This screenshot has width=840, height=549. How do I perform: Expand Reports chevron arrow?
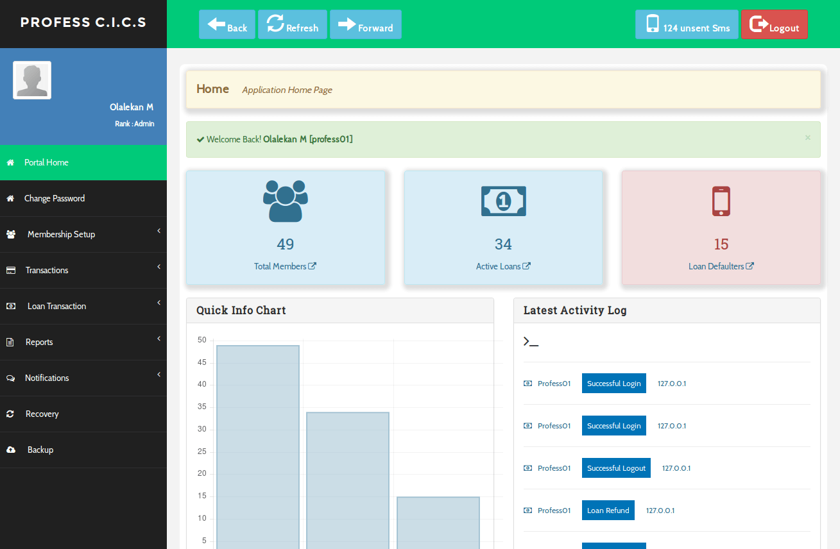pos(159,339)
